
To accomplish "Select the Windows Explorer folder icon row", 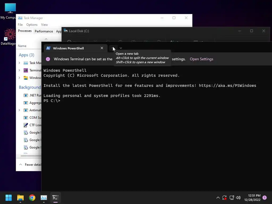I will click(26, 78).
